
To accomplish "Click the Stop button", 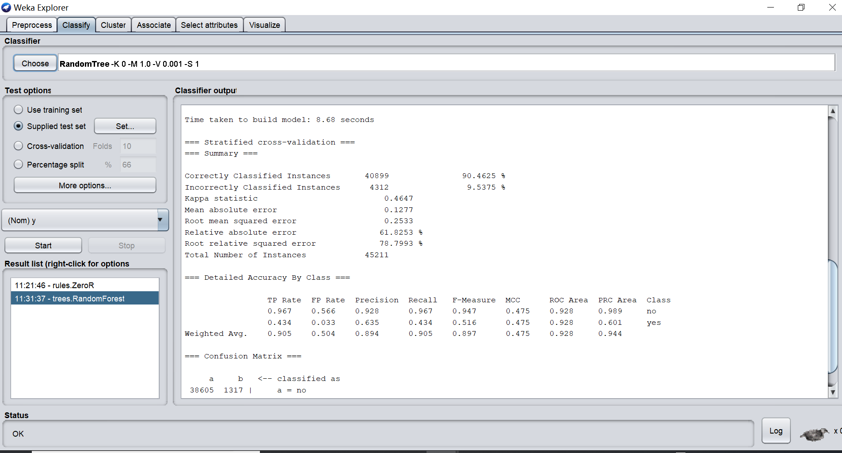I will pyautogui.click(x=126, y=245).
